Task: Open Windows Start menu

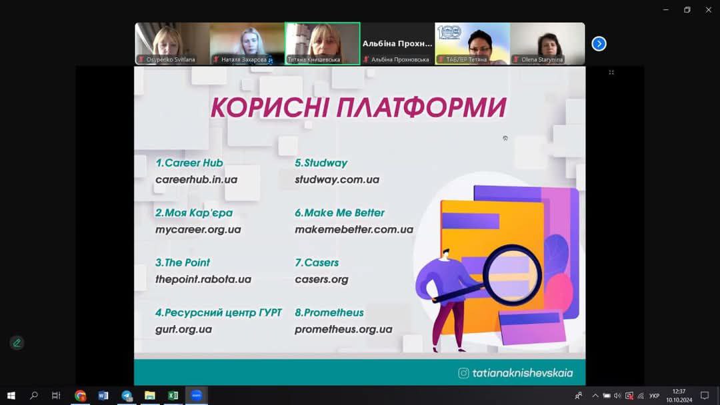Action: (x=11, y=396)
